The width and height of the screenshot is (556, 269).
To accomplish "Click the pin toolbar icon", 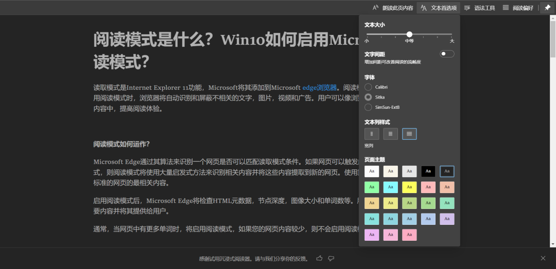I will point(547,8).
